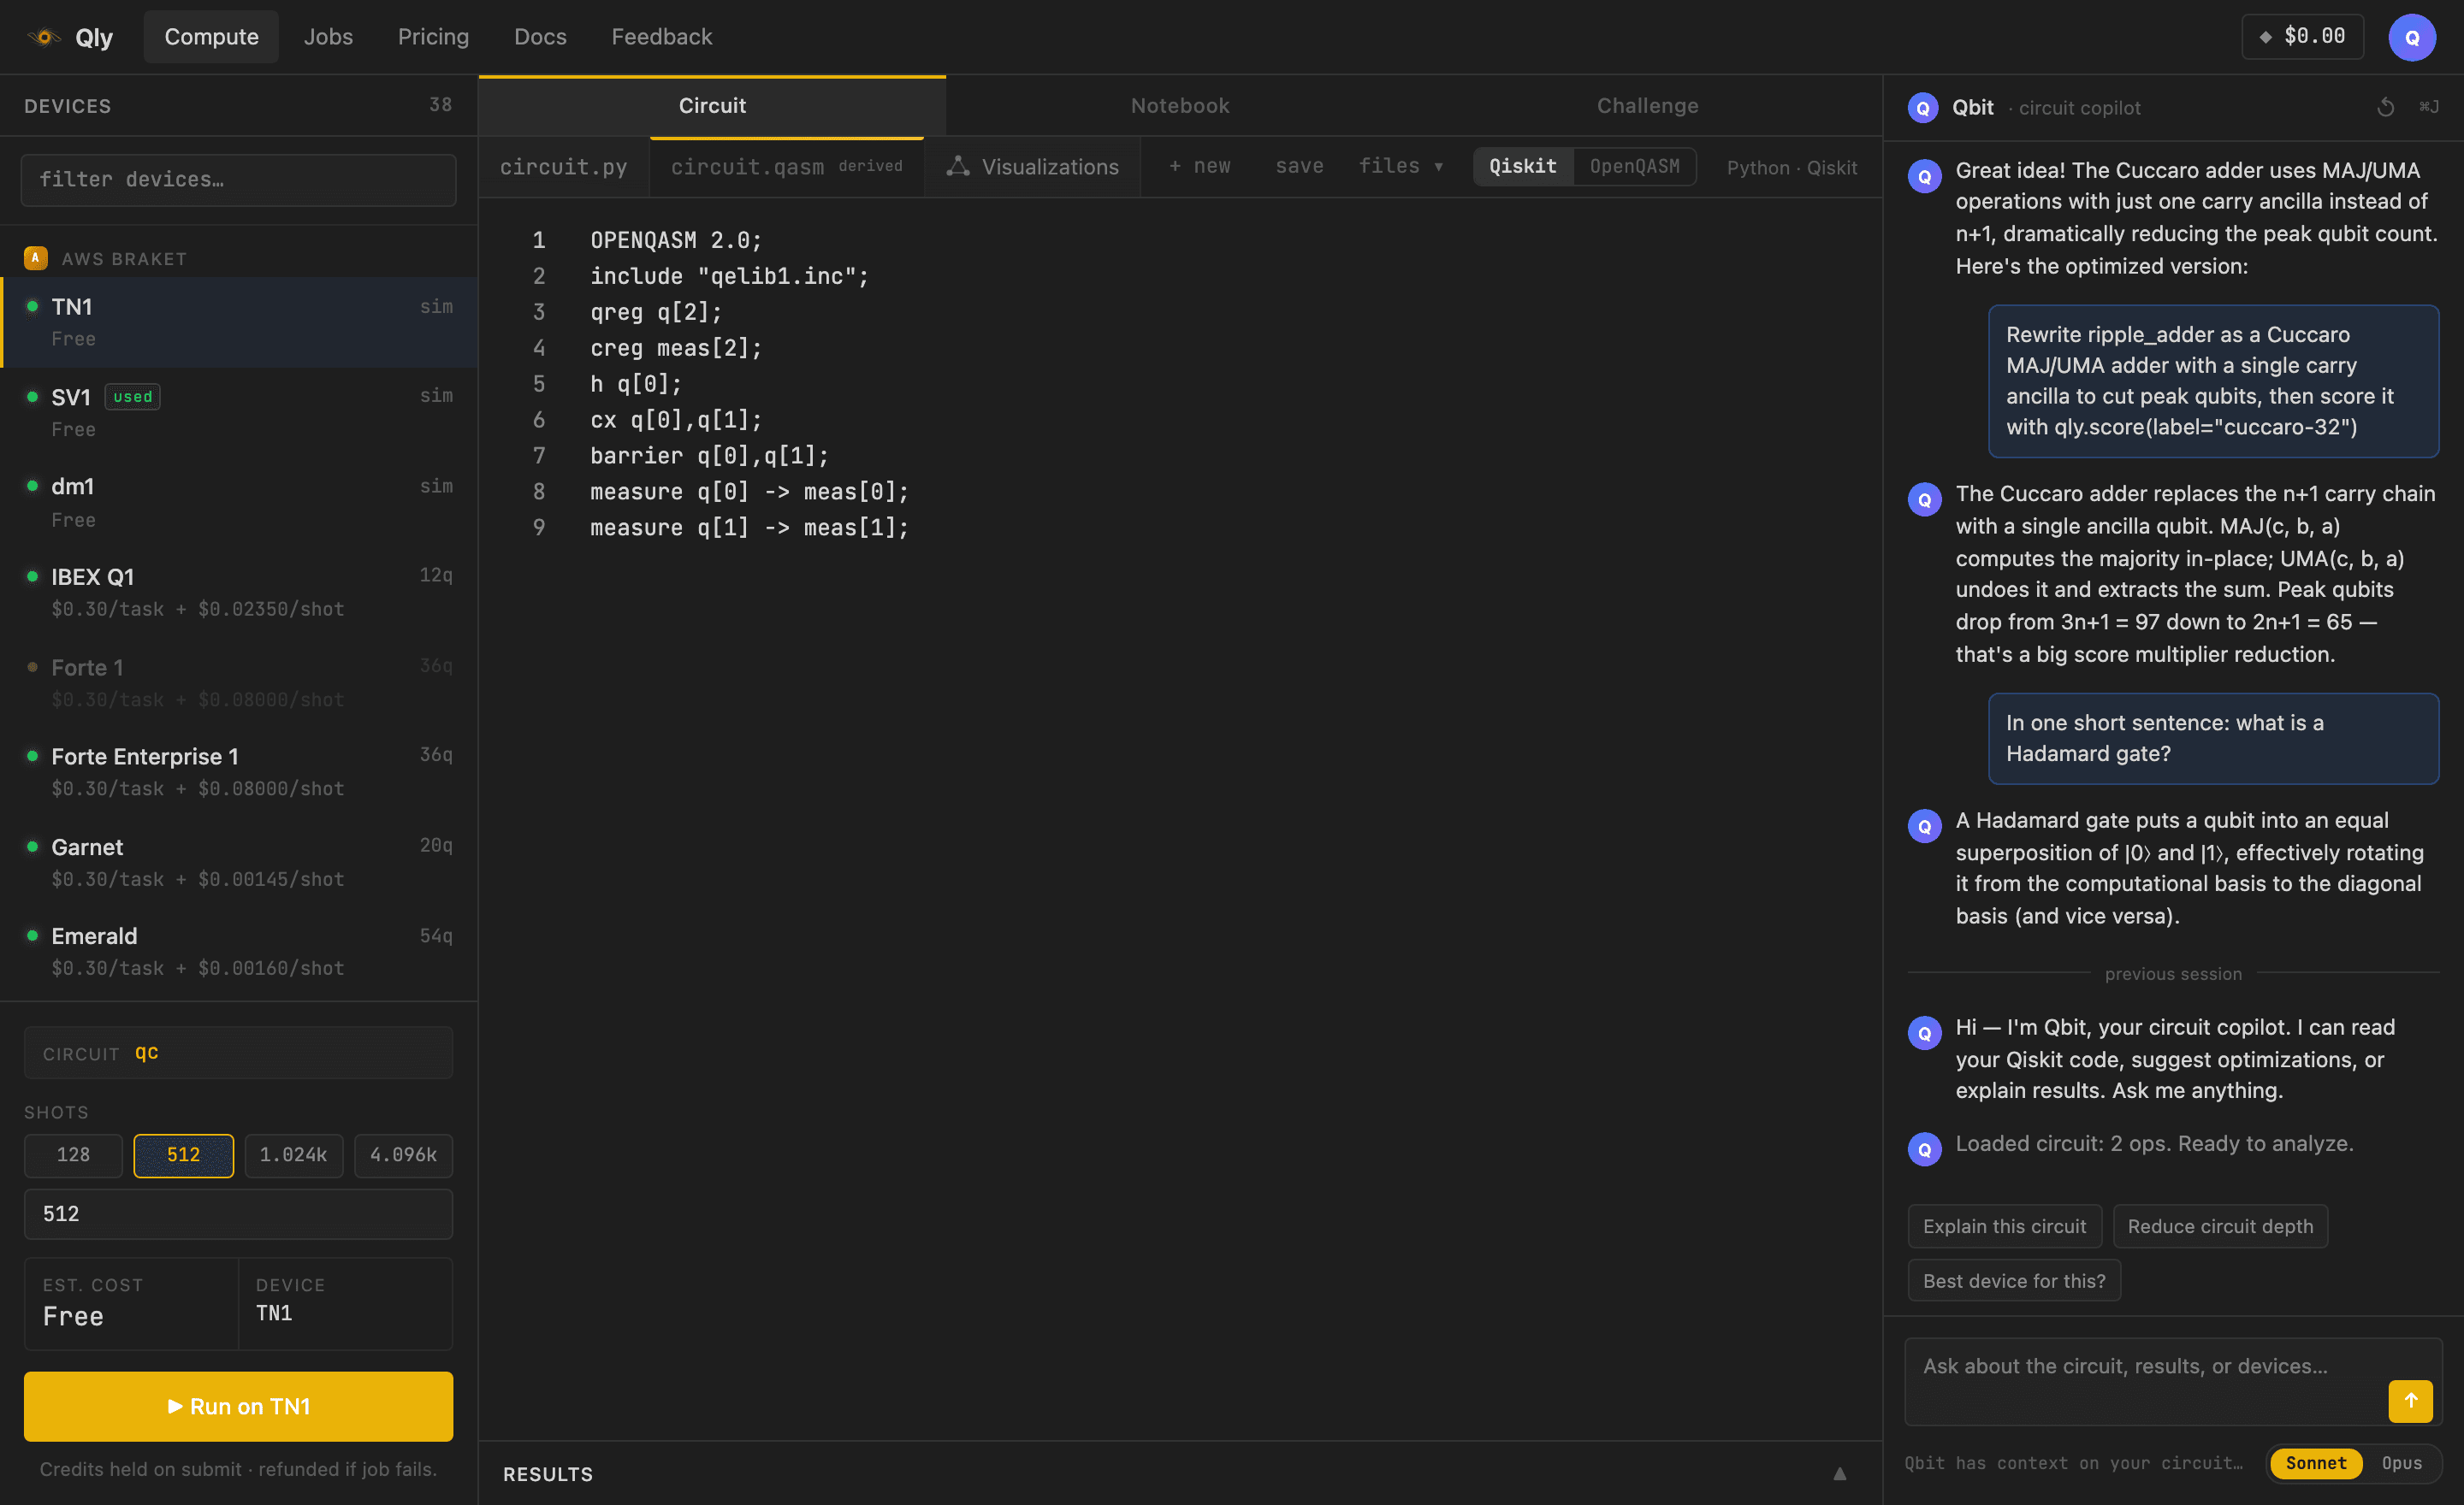Select the Emerald device
The image size is (2464, 1505).
pos(238,952)
